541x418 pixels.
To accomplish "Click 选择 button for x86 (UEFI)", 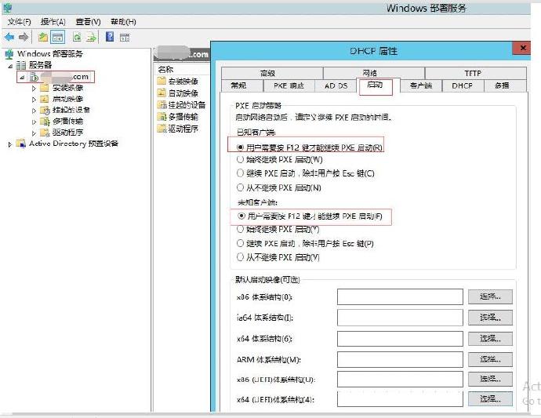I will tap(490, 379).
